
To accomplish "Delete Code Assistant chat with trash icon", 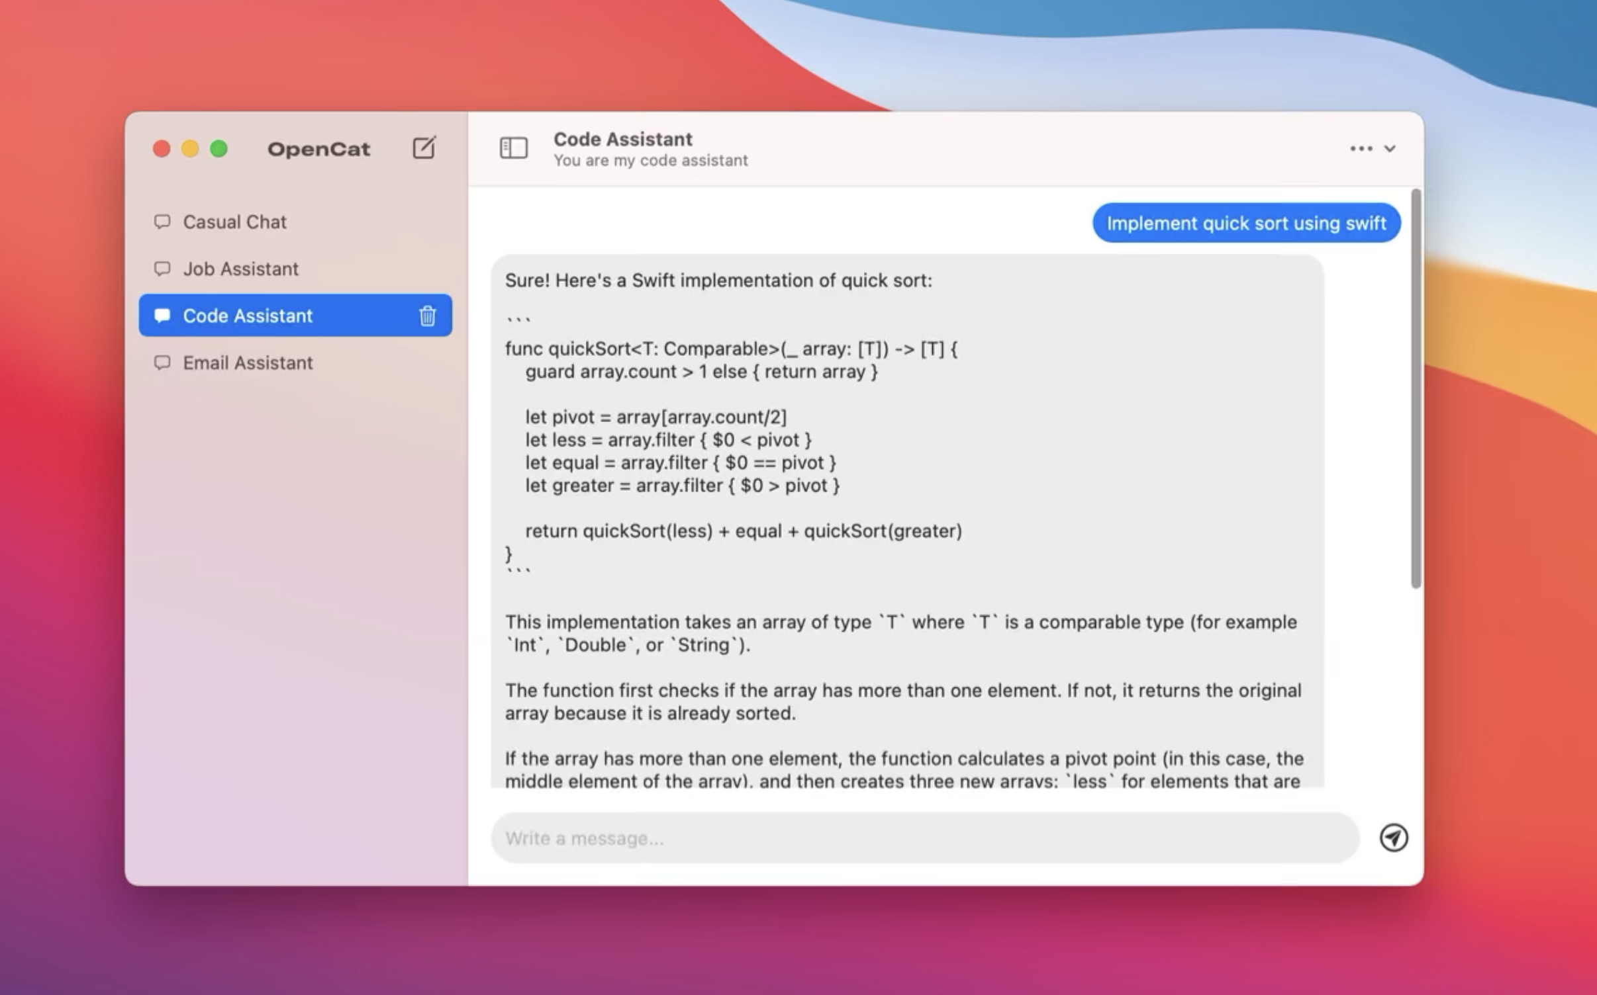I will 427,316.
